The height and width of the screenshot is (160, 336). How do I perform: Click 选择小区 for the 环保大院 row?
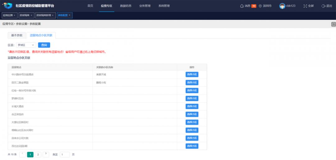(192, 91)
